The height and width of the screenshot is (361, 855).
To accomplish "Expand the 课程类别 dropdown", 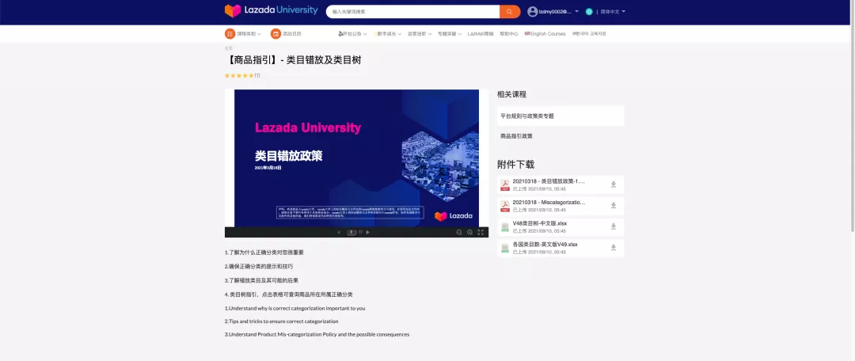I will [259, 34].
